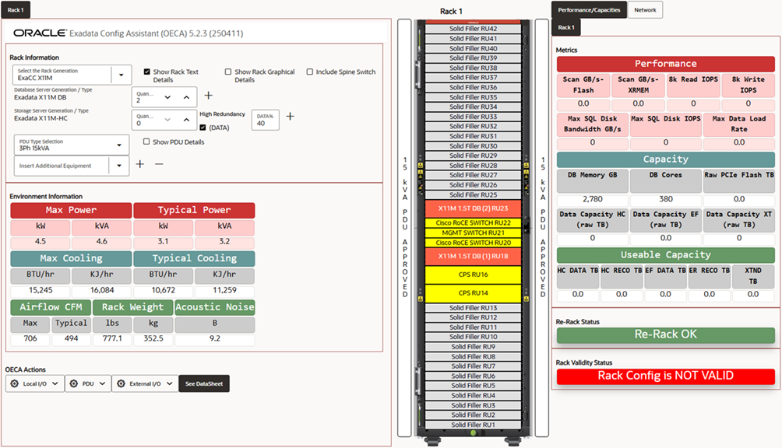Increase database server quantity with up chevron

pyautogui.click(x=186, y=97)
